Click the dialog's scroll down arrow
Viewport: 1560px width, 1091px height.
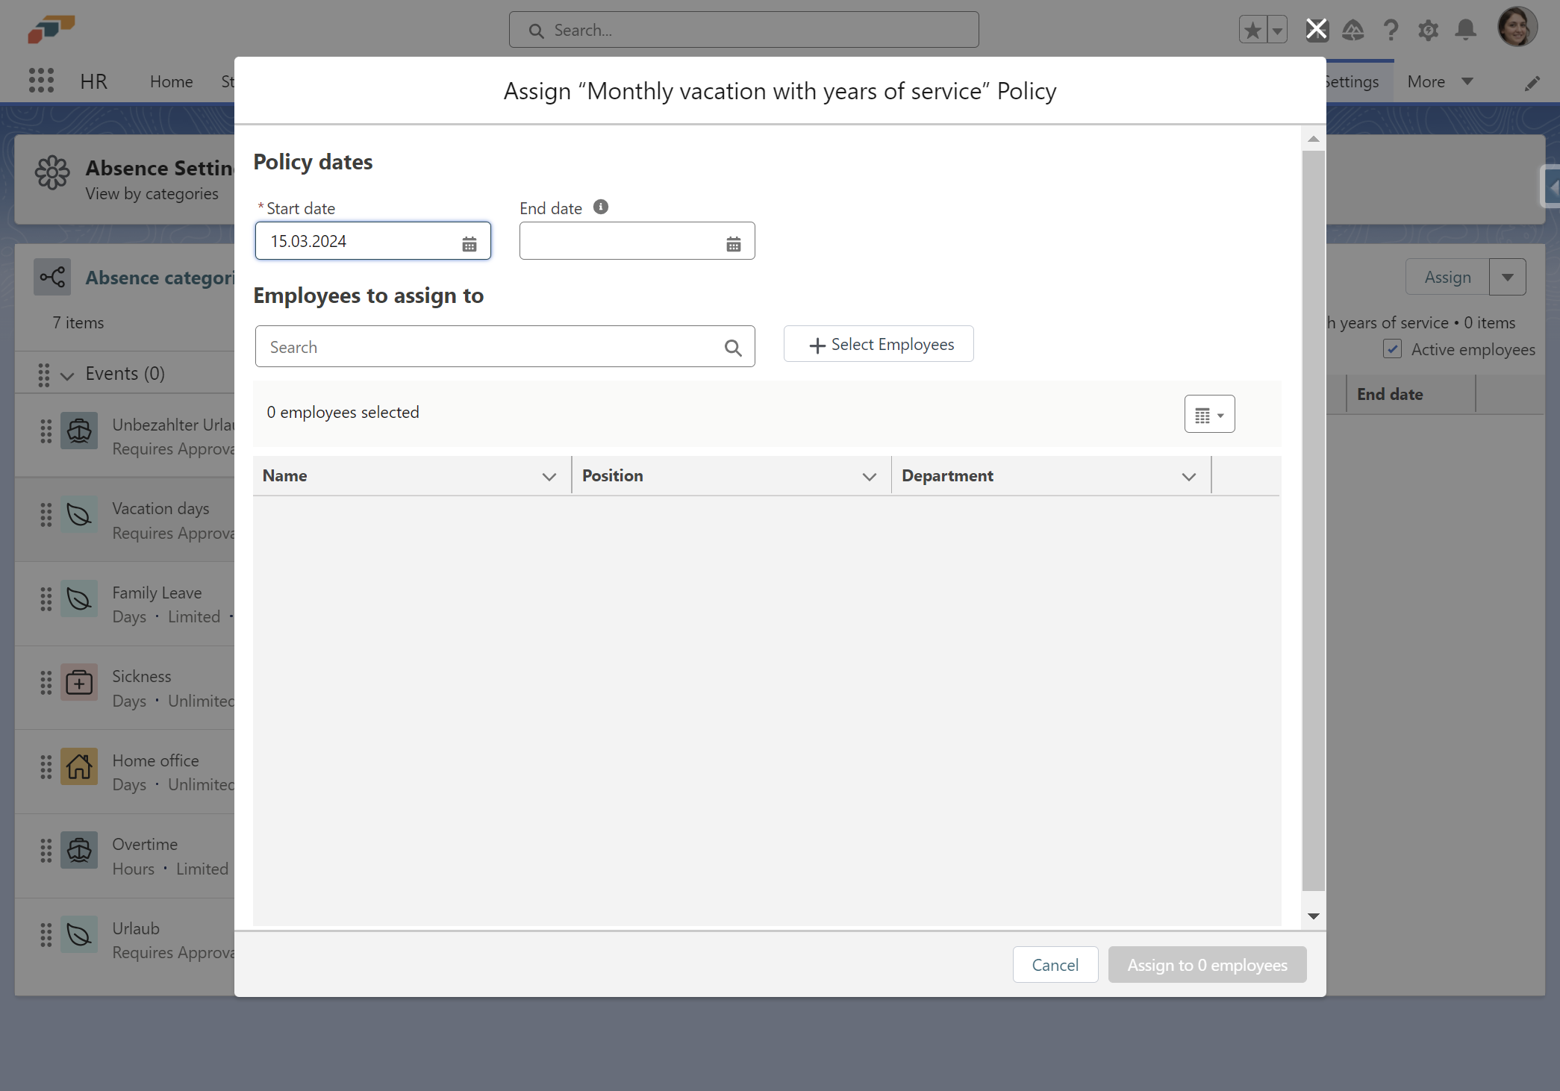[x=1314, y=916]
